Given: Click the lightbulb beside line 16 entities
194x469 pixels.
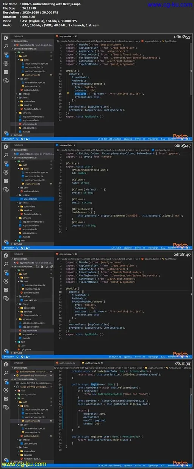Looking at the screenshot, I should point(68,93).
